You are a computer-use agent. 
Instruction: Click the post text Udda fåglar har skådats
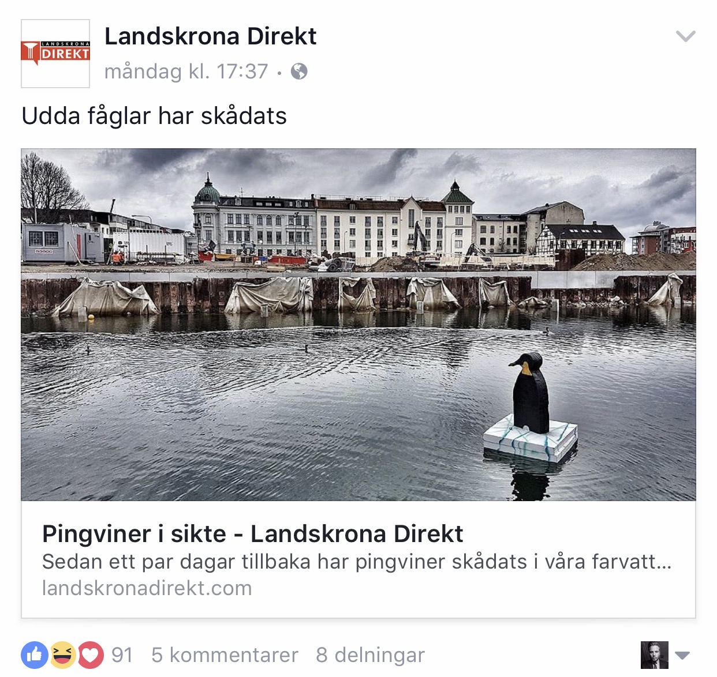154,116
